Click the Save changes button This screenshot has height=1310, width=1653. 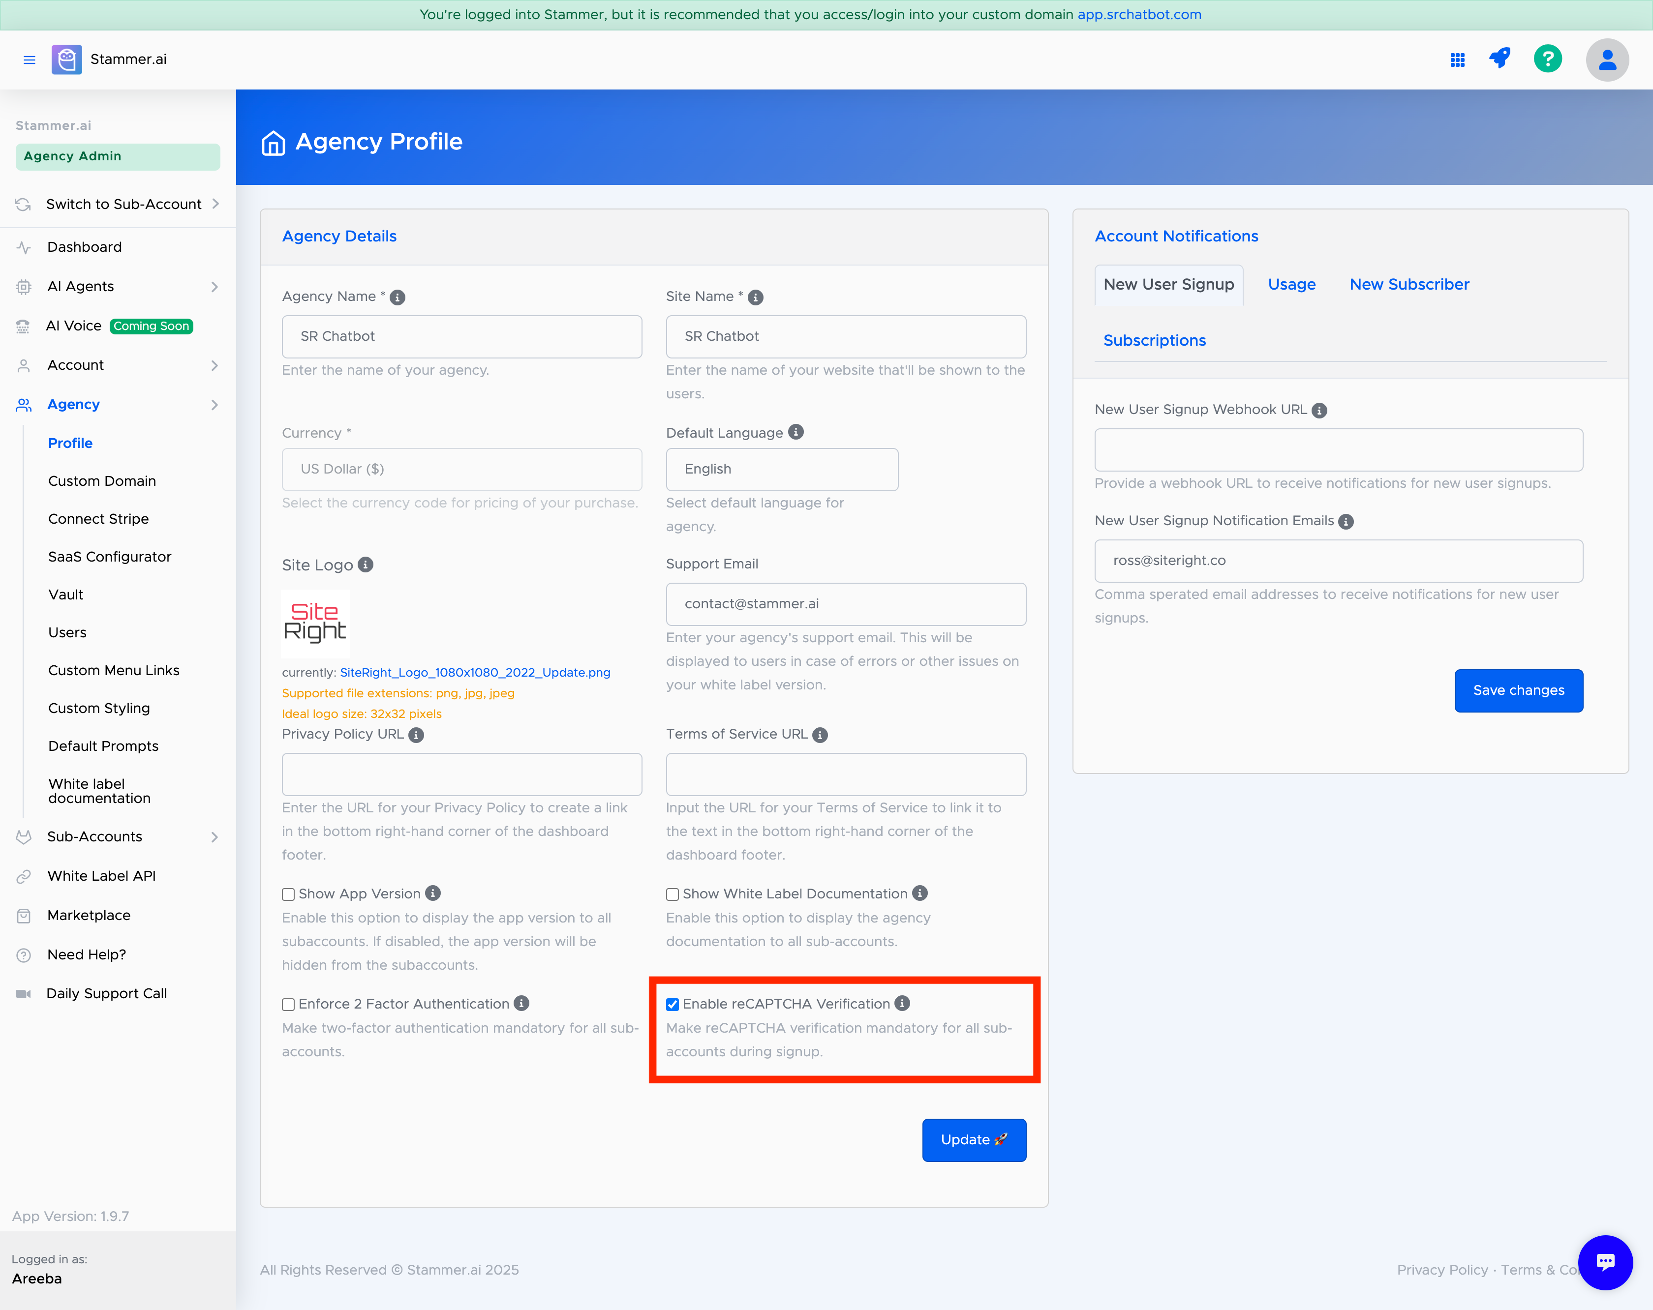(x=1518, y=690)
